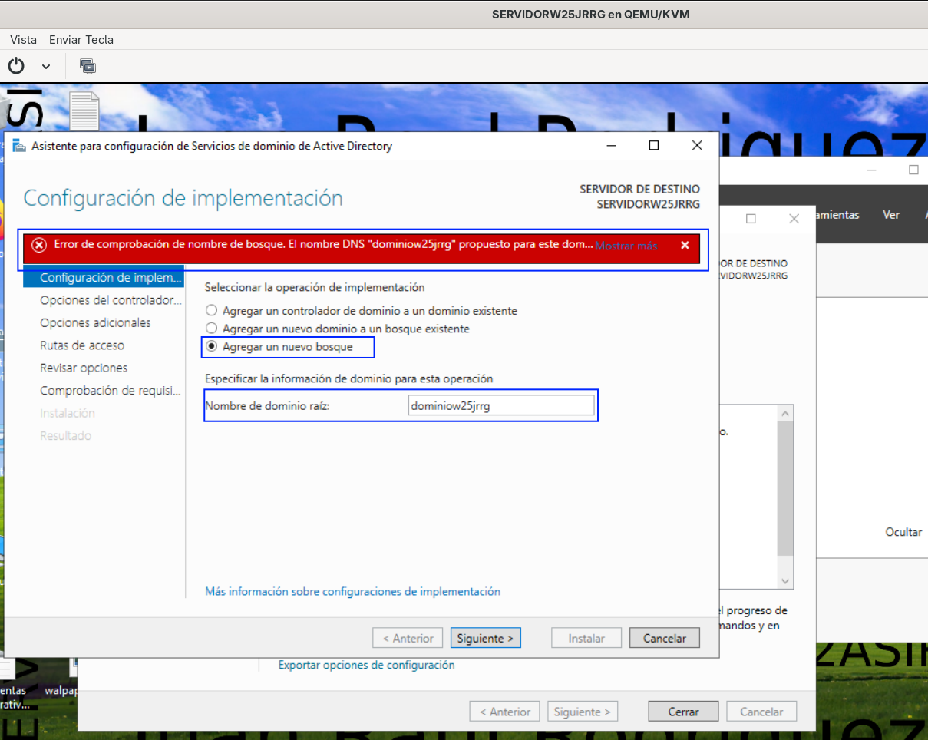Open Más información sobre configuraciones de implementación link
This screenshot has height=740, width=928.
352,592
